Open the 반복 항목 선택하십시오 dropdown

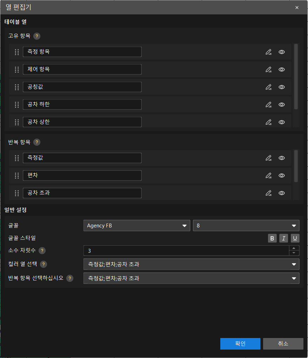[x=192, y=278]
